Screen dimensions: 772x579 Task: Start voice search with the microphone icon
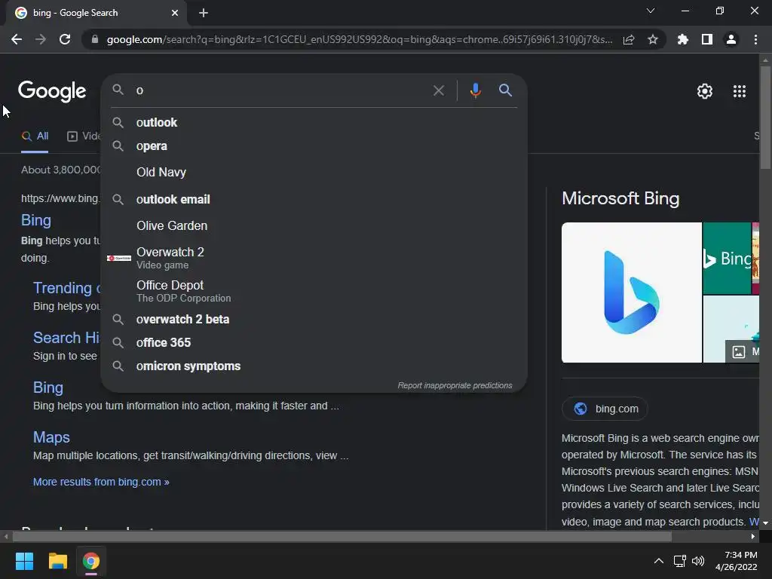[x=475, y=90]
